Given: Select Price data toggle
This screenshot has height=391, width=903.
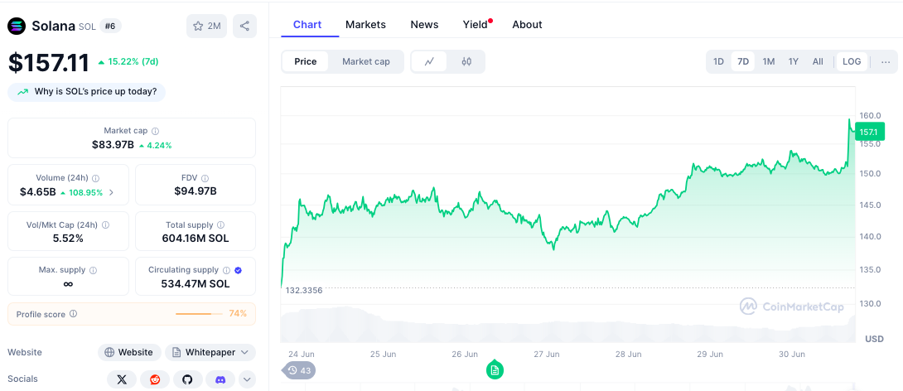Looking at the screenshot, I should pos(305,61).
